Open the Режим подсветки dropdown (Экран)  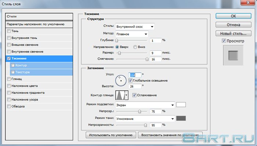(145, 105)
